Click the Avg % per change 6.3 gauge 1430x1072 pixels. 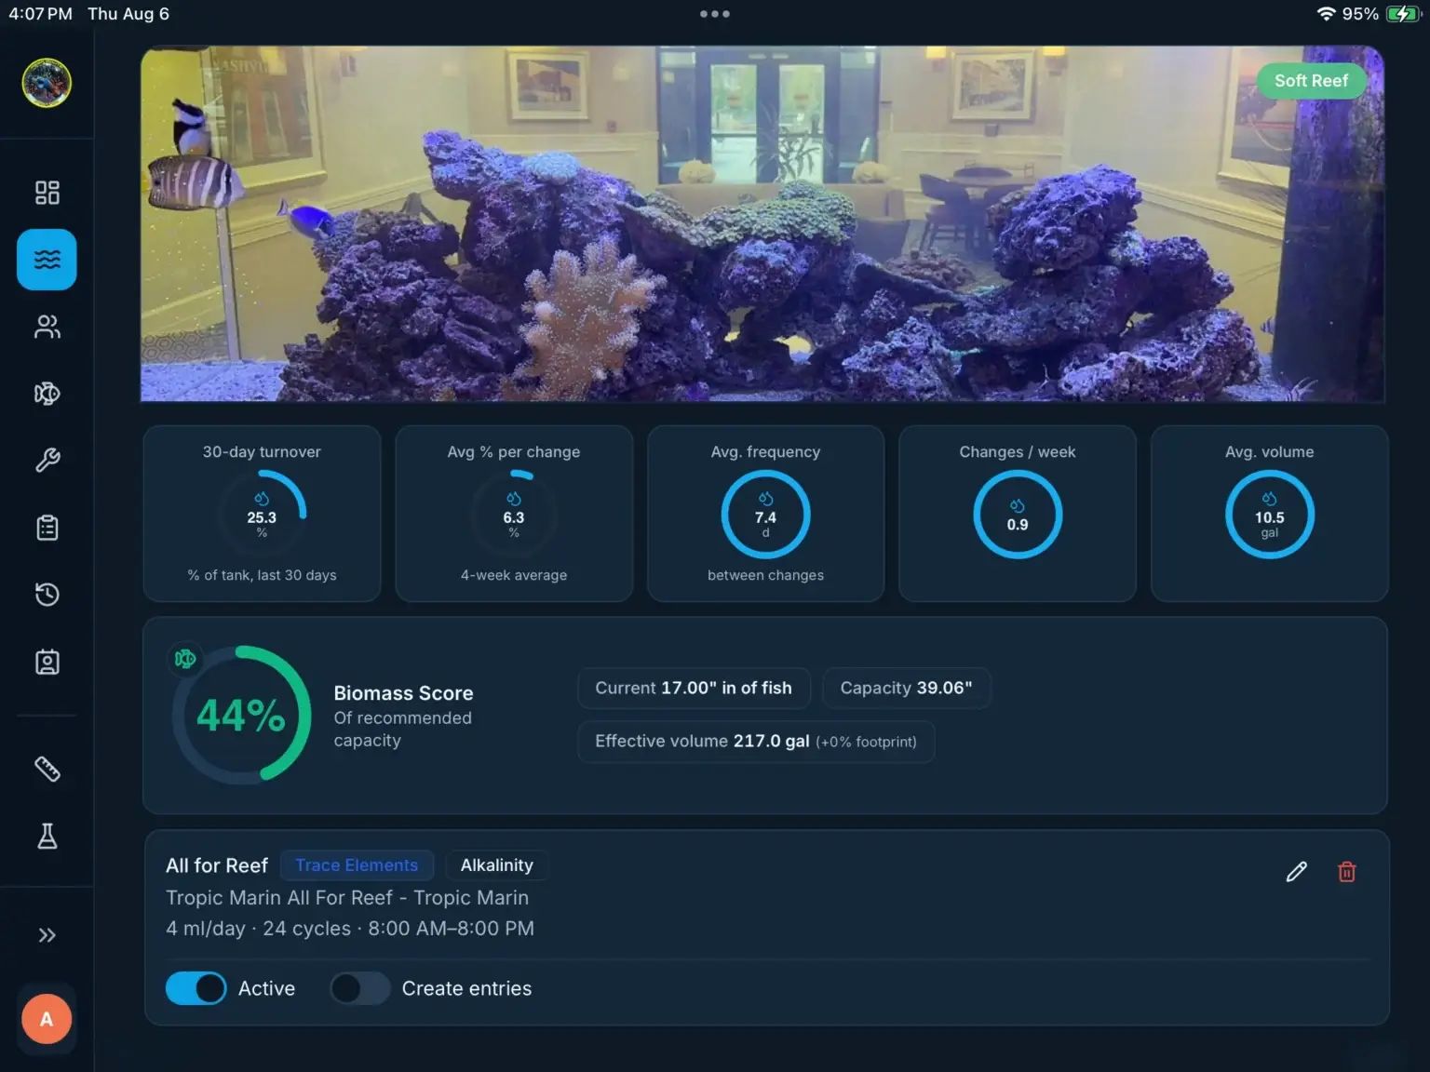tap(514, 515)
